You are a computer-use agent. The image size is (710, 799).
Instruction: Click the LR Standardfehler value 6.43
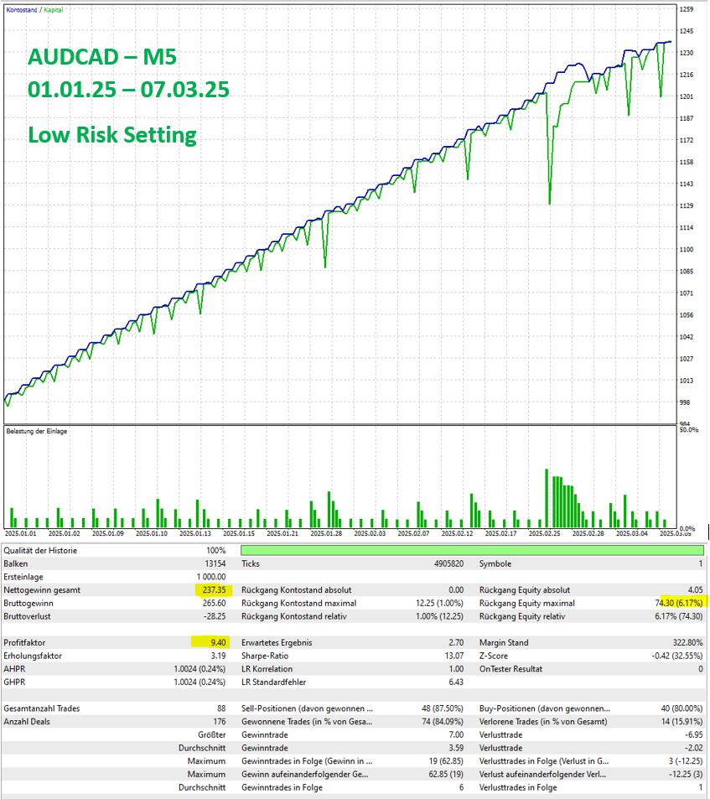coord(456,682)
